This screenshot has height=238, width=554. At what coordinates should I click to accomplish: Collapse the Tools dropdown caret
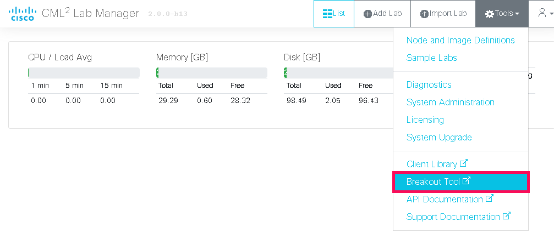coord(517,14)
